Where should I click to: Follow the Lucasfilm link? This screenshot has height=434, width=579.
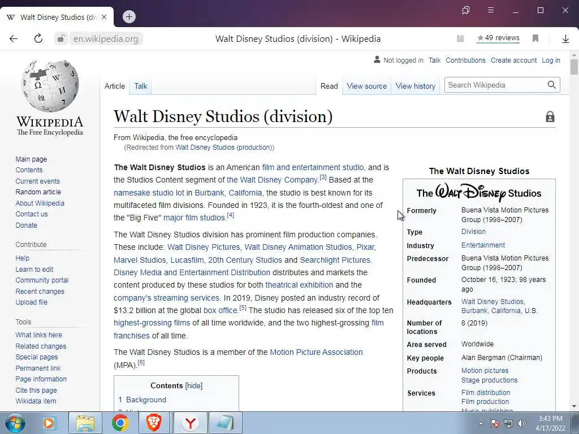tap(187, 260)
